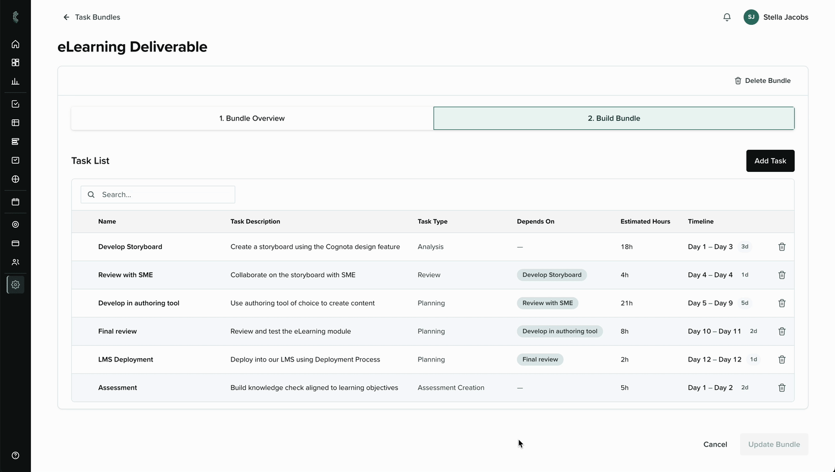Image resolution: width=835 pixels, height=472 pixels.
Task: Focus the task Search field
Action: 158,195
